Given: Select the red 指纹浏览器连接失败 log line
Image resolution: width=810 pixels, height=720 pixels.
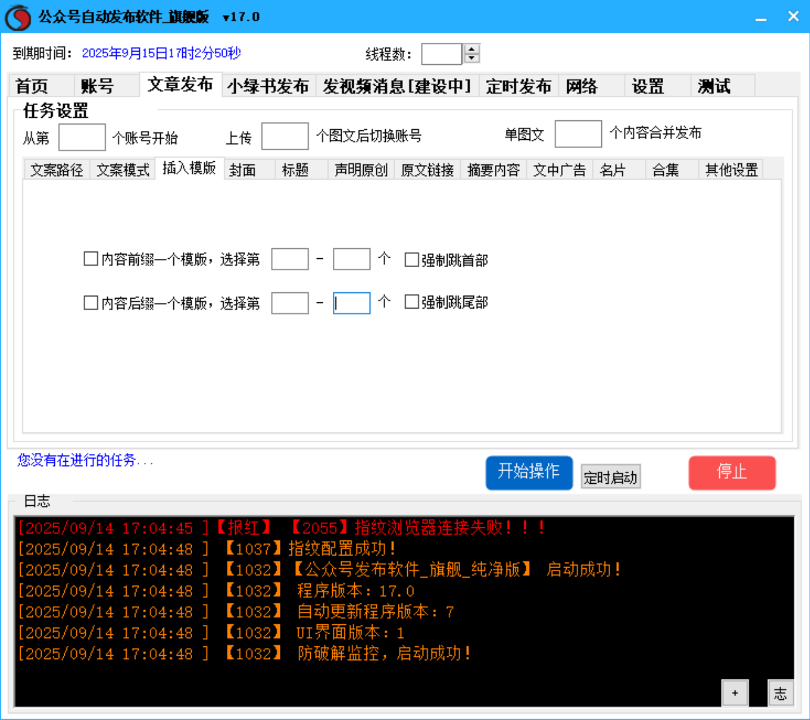Looking at the screenshot, I should coord(281,528).
